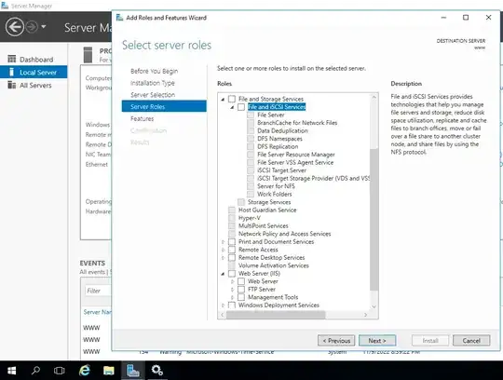Image resolution: width=503 pixels, height=380 pixels.
Task: Open taskbar search magnifier
Action: (35, 371)
